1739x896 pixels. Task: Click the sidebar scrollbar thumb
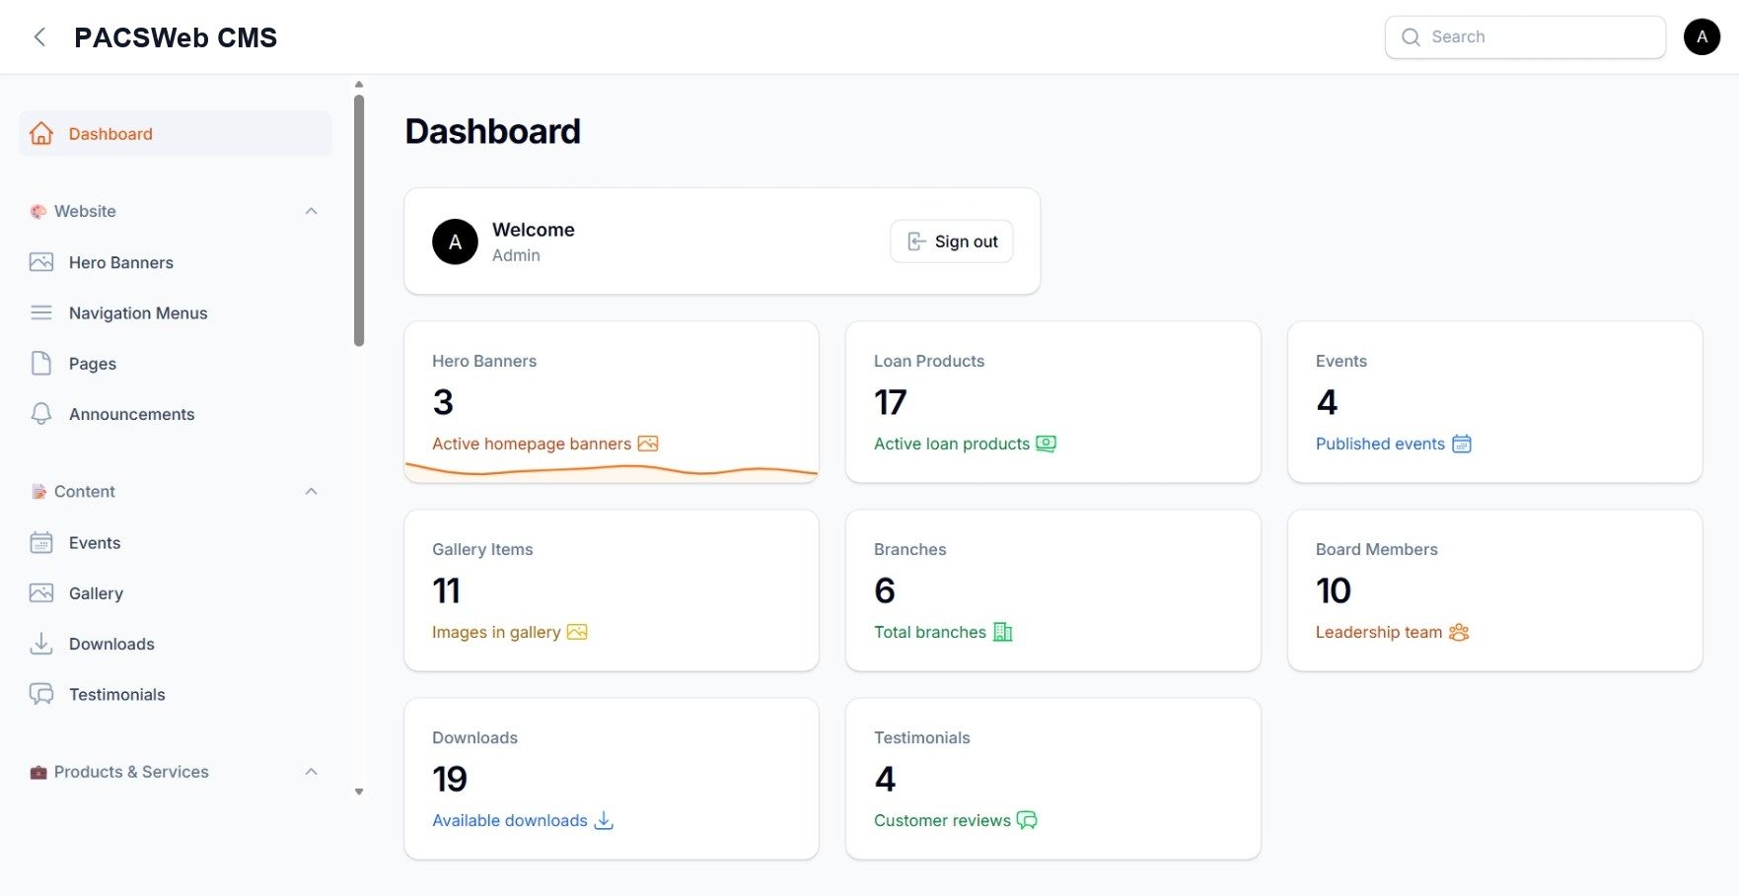[x=359, y=221]
